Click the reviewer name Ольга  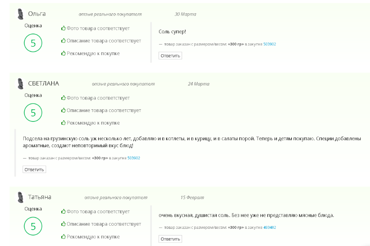point(37,14)
